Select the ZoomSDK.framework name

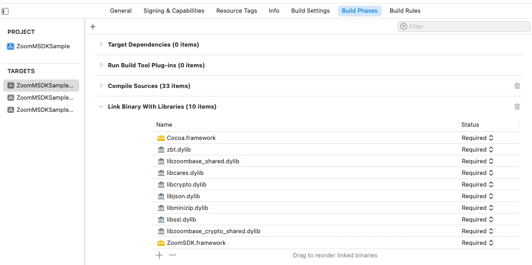(197, 243)
